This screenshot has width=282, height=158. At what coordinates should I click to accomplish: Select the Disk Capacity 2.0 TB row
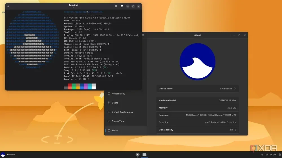197,130
